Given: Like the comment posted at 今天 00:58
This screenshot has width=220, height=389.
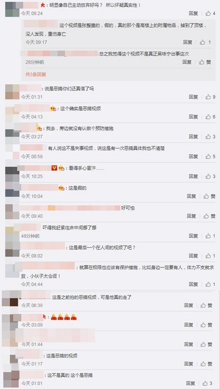Looking at the screenshot, I should coord(210,157).
